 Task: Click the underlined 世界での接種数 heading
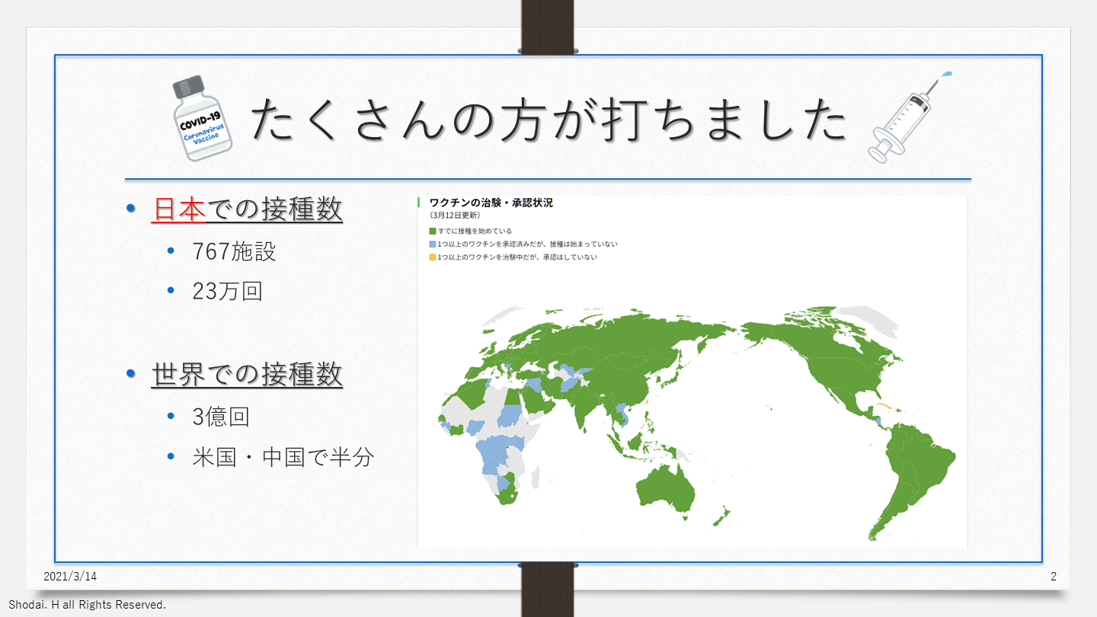pos(247,375)
